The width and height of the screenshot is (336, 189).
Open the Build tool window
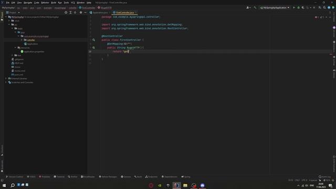[x=138, y=177]
